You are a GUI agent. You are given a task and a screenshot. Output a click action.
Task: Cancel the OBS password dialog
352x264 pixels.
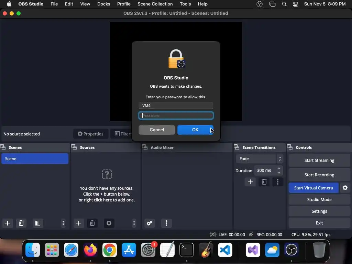point(157,130)
